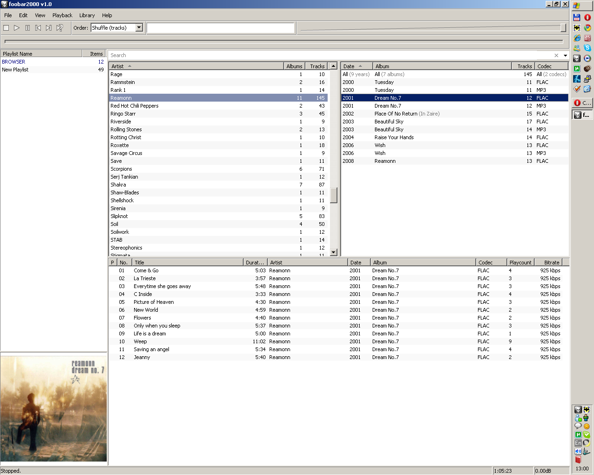Sort track list by Bitrate column header
This screenshot has height=475, width=594.
tap(548, 263)
